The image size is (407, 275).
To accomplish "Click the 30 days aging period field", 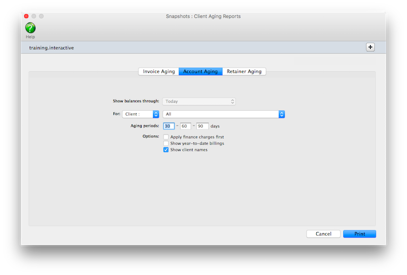I will tap(168, 126).
